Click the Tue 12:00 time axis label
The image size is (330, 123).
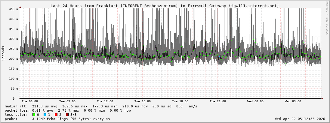pos(105,101)
